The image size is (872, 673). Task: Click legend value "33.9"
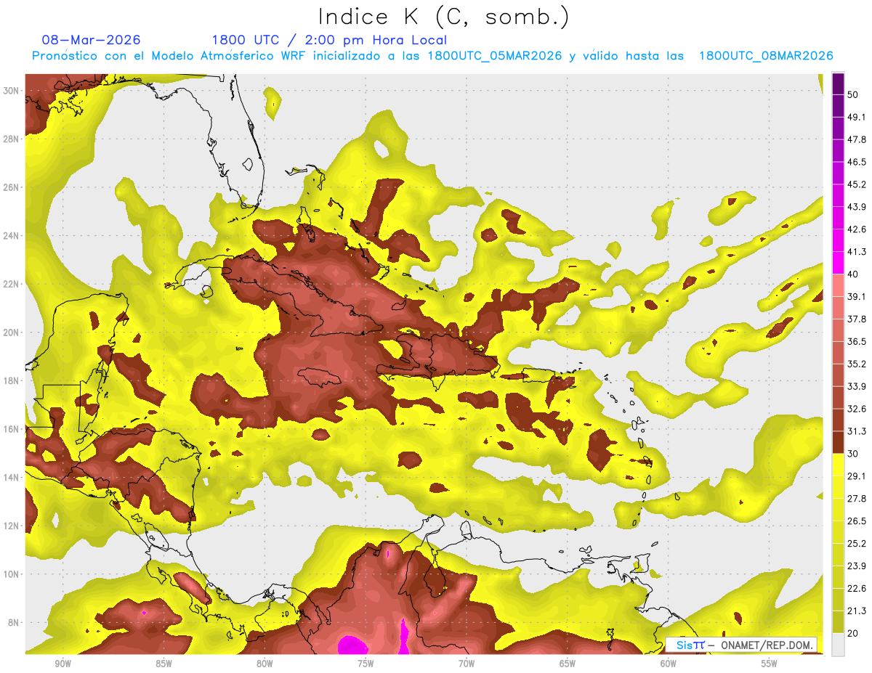tap(857, 386)
